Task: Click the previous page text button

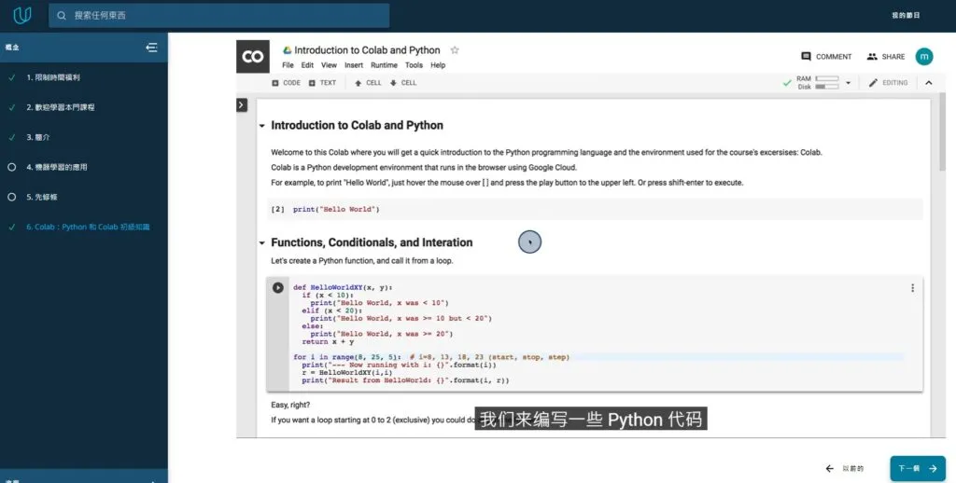Action: [x=853, y=468]
